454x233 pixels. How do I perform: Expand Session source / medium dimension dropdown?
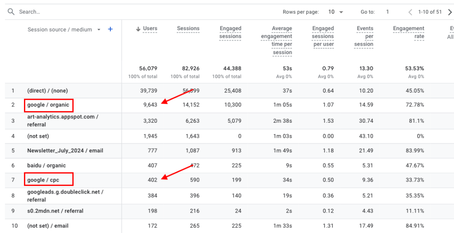coord(99,30)
